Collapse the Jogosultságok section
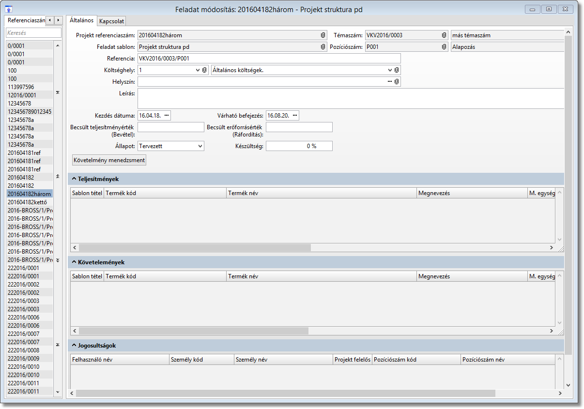Viewport: 584px width, 409px height. (x=74, y=346)
